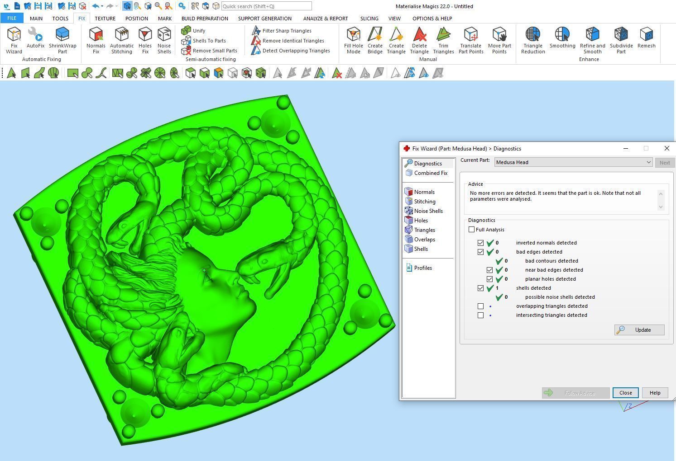Expand the undo history dropdown arrow
The image size is (676, 461).
(102, 6)
